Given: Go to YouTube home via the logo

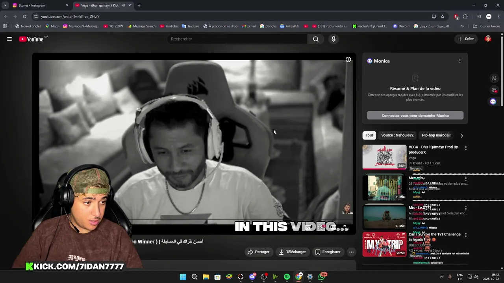Looking at the screenshot, I should tap(31, 39).
